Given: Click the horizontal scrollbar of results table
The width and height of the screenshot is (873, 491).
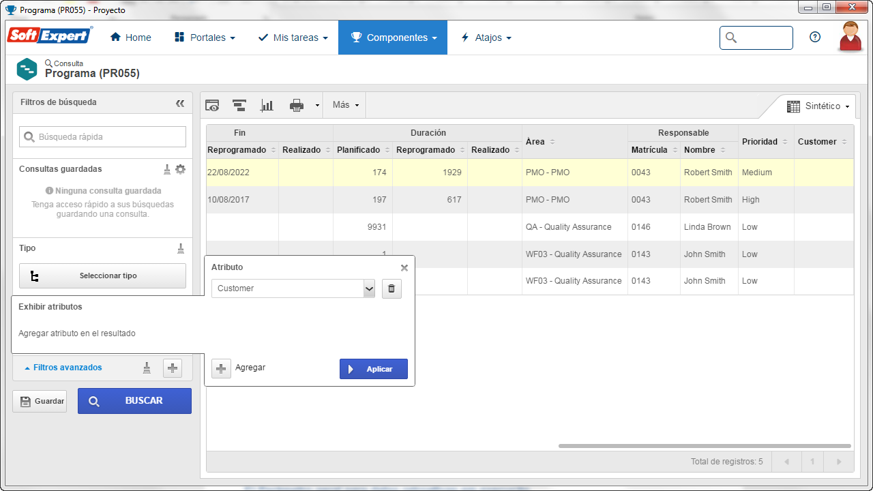Looking at the screenshot, I should 705,446.
